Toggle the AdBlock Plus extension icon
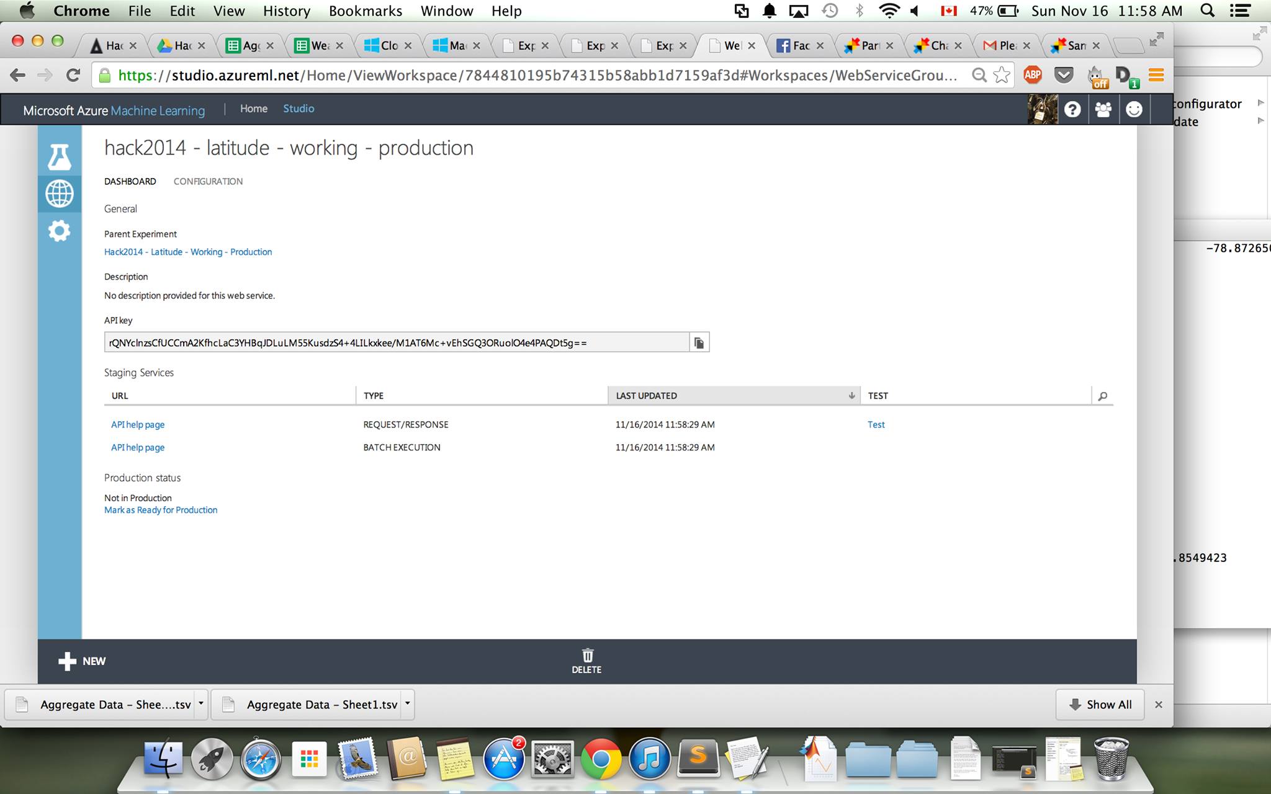Screen dimensions: 1271x794 pyautogui.click(x=1033, y=75)
